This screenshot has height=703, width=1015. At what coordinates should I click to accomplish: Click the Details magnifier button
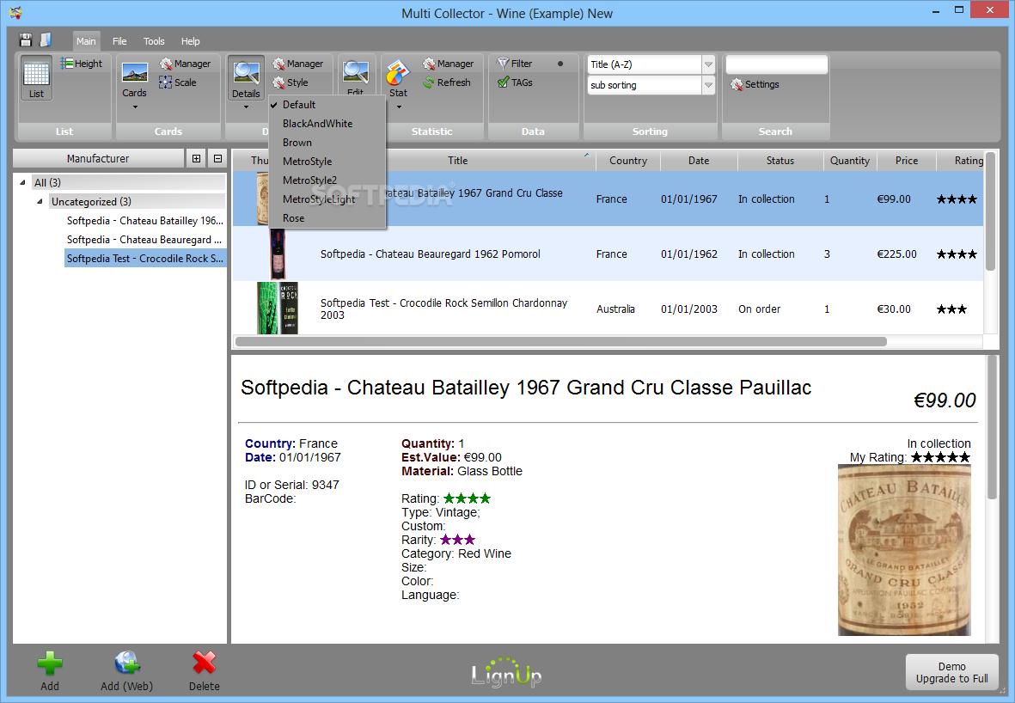coord(246,77)
